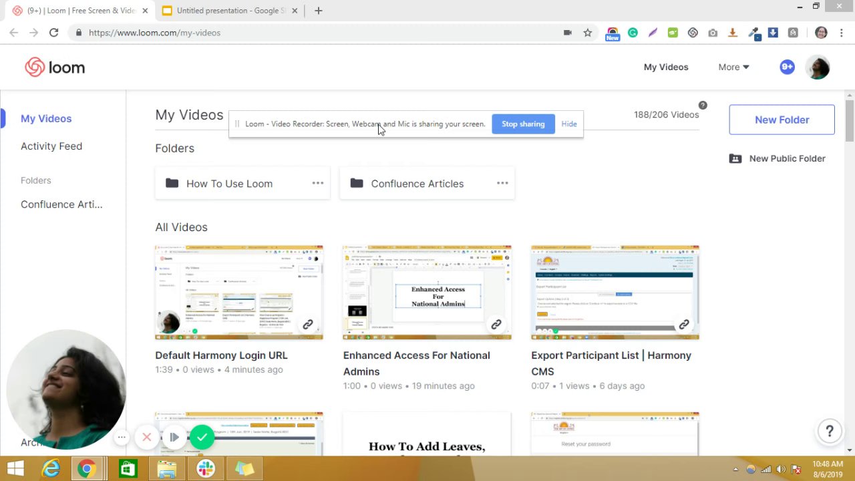This screenshot has height=481, width=855.
Task: Open a new browser tab
Action: (319, 11)
